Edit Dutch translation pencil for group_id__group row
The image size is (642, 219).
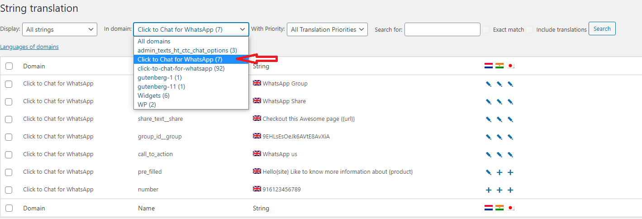tap(489, 137)
